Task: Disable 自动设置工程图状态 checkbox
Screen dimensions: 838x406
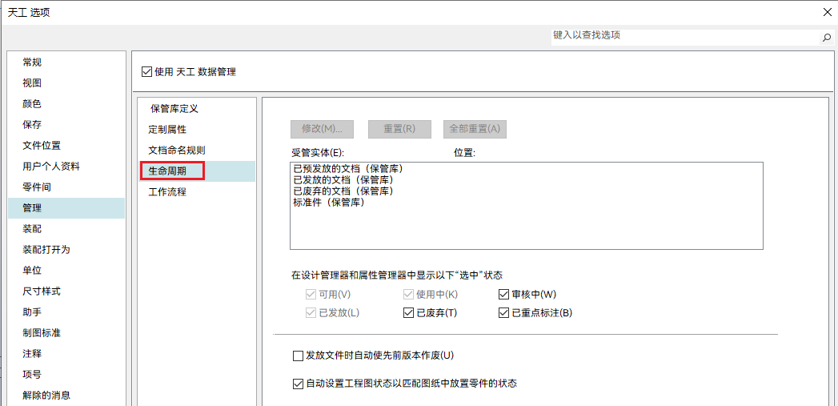Action: click(x=299, y=384)
